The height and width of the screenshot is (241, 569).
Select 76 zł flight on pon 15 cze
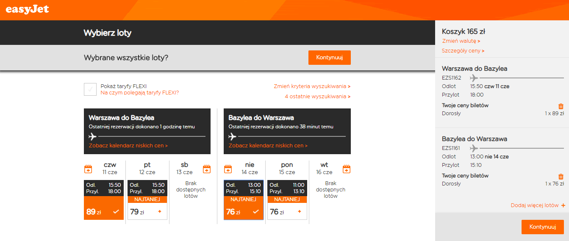[x=287, y=200]
